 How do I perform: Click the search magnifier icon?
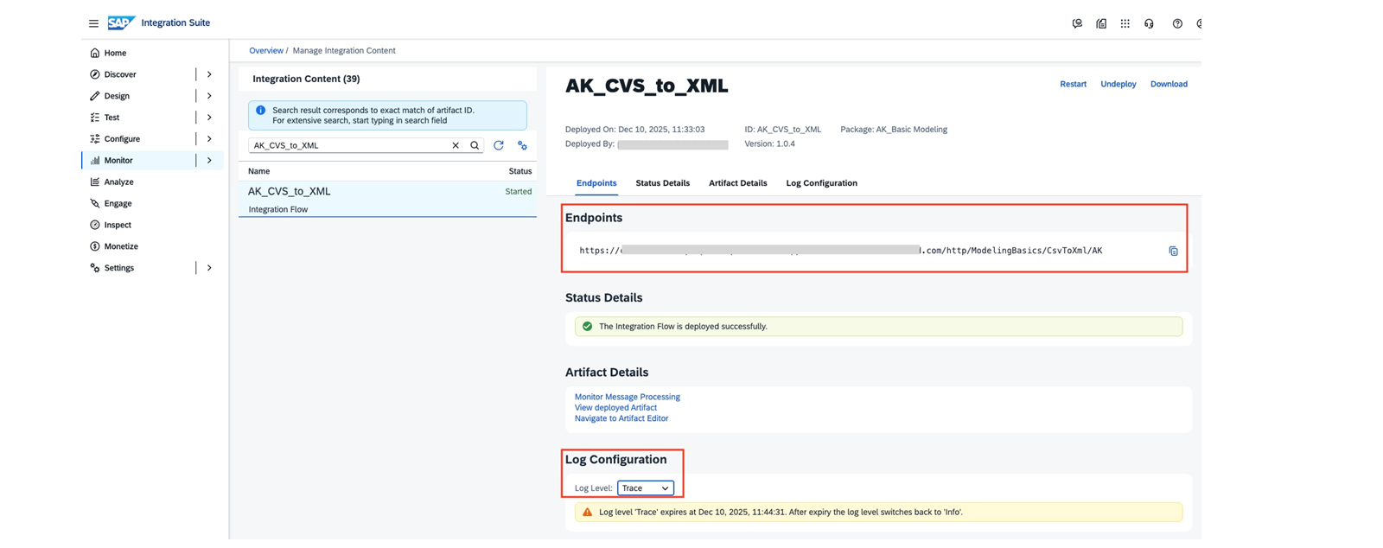click(475, 145)
